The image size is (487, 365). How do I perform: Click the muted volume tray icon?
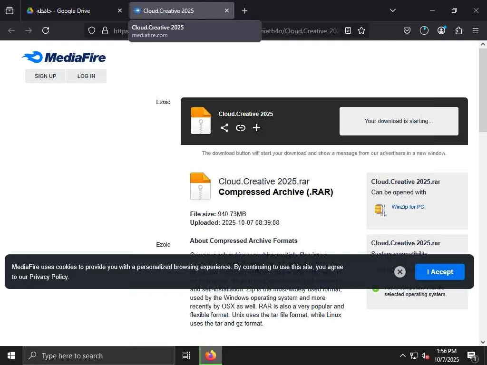(x=425, y=355)
